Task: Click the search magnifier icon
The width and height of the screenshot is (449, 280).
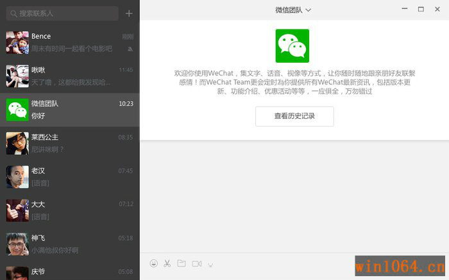Action: [x=13, y=13]
